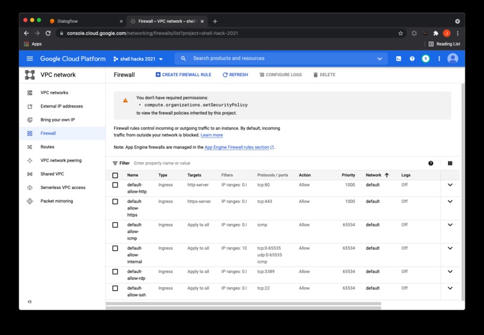Screen dimensions: 484x335
Task: Click the Shared VPC sidebar icon
Action: [29, 174]
